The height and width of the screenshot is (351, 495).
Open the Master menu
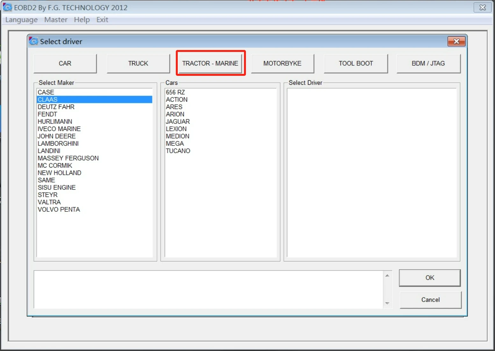pos(56,20)
